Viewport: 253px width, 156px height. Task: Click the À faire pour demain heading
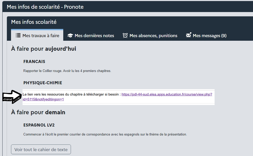(38, 112)
